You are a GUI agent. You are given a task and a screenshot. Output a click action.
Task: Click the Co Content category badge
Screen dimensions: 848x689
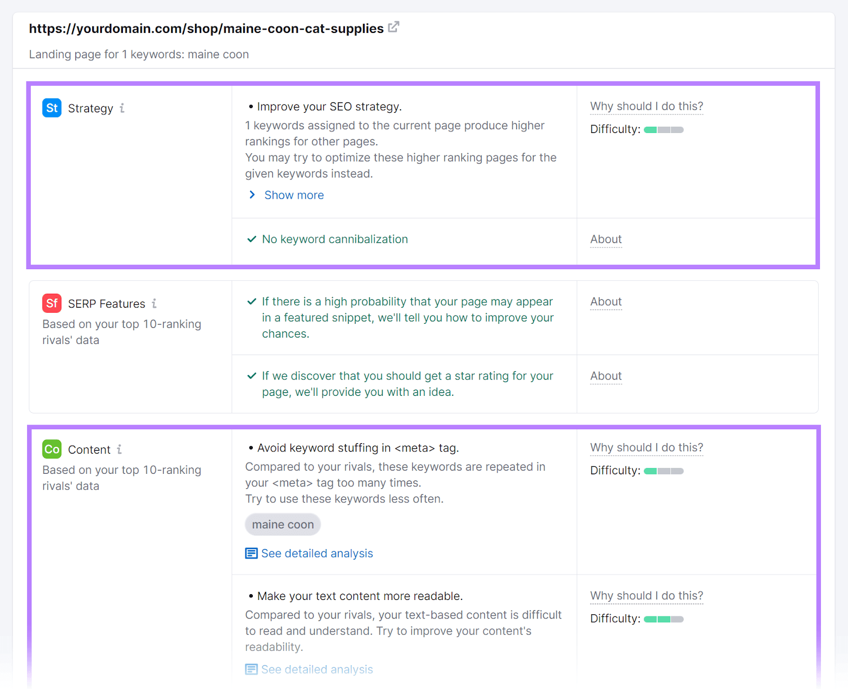(x=51, y=449)
